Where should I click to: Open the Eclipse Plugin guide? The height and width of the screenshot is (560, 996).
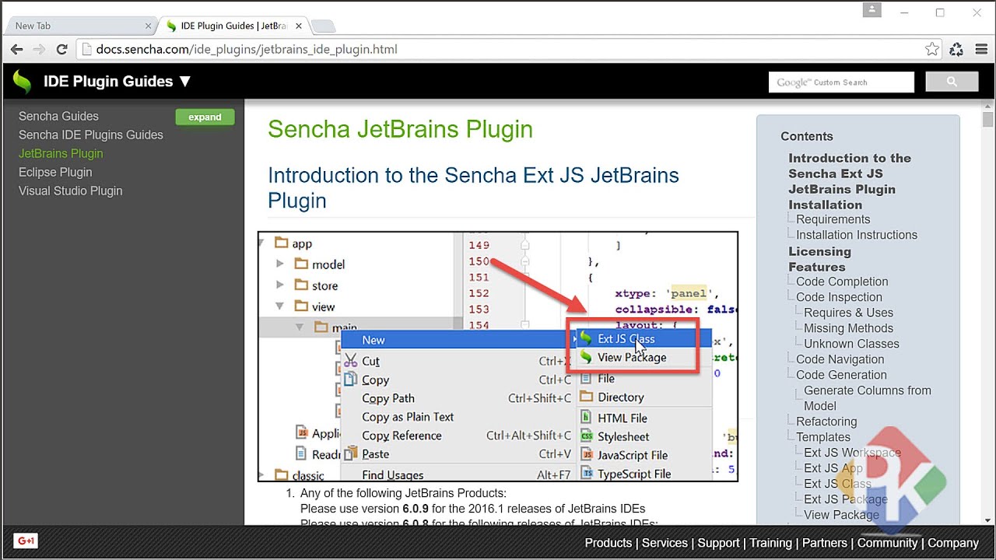coord(55,172)
